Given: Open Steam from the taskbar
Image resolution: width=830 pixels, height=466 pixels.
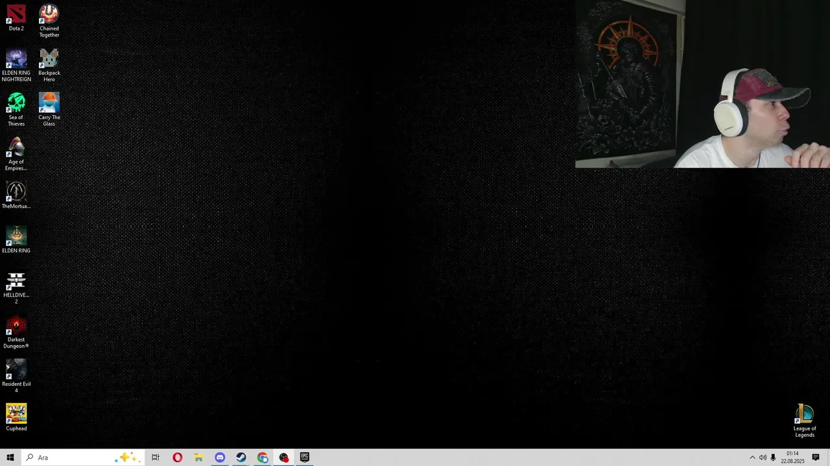Looking at the screenshot, I should [241, 458].
